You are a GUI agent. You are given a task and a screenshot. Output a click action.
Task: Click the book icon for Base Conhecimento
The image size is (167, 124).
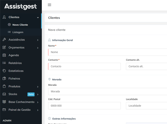click(x=4, y=102)
